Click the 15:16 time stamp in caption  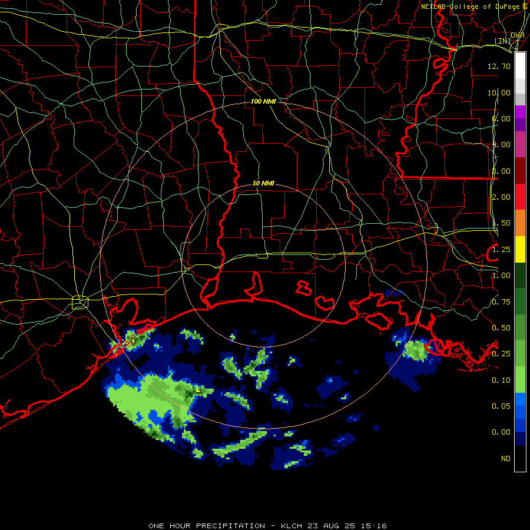[x=373, y=526]
